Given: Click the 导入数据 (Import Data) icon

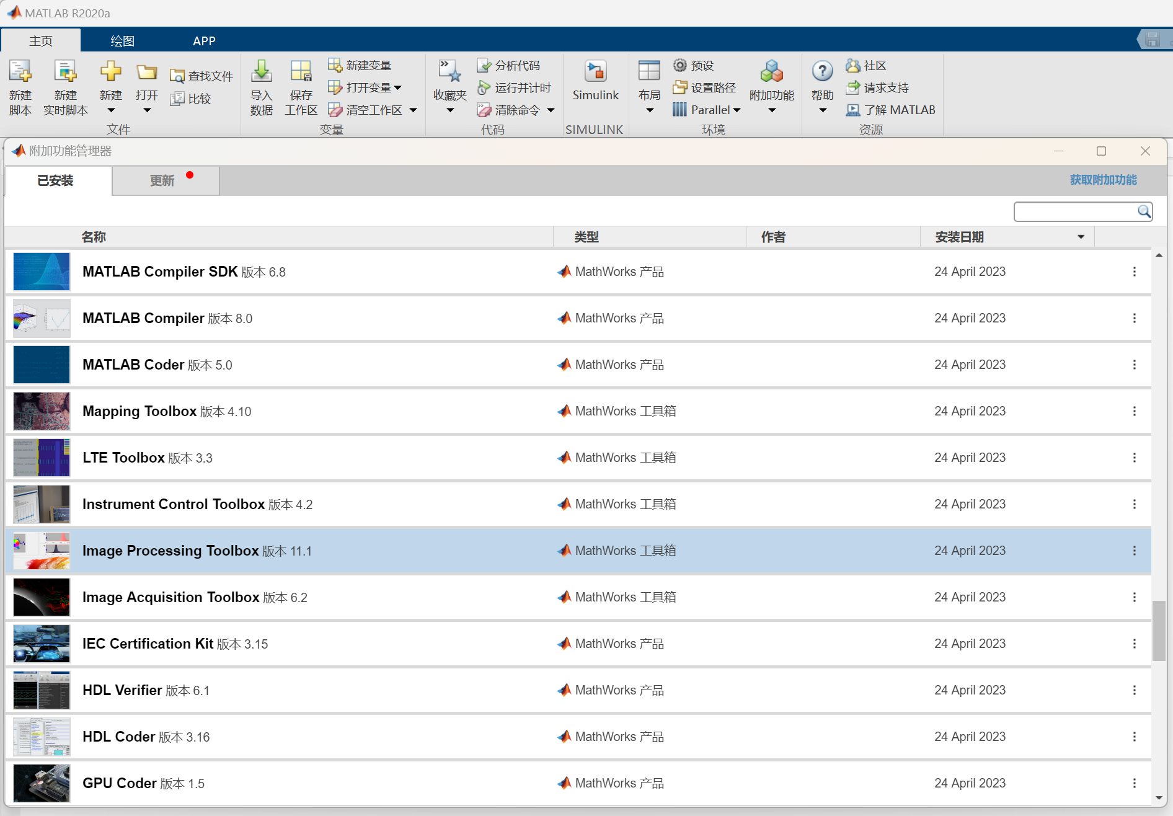Looking at the screenshot, I should coord(261,72).
